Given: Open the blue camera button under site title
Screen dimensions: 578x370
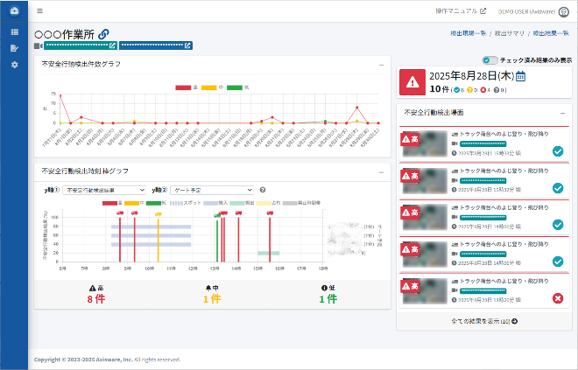Looking at the screenshot, I should click(x=156, y=45).
